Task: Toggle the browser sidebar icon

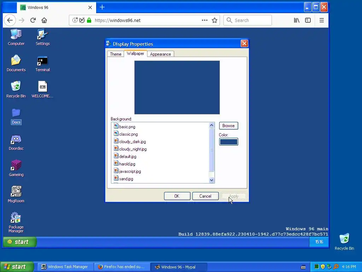Action: click(308, 20)
